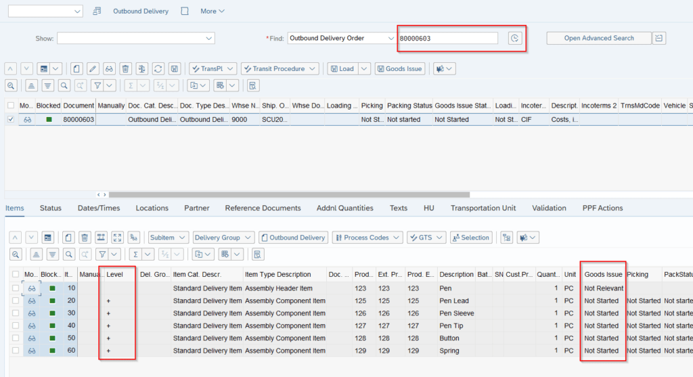Screen dimensions: 693x377
Task: Open display glasses for item 40
Action: (32, 326)
